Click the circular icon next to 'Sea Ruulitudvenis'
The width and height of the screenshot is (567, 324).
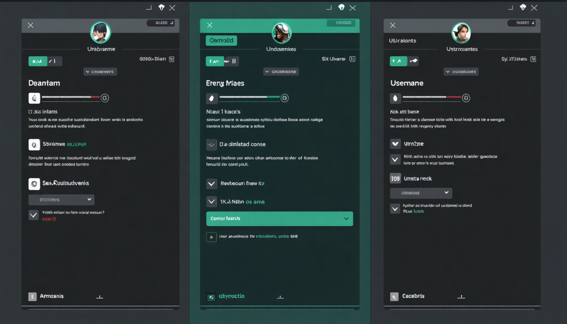pos(34,184)
